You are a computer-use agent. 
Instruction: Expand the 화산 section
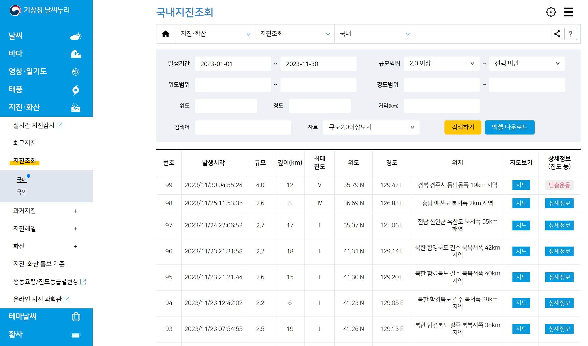point(75,246)
